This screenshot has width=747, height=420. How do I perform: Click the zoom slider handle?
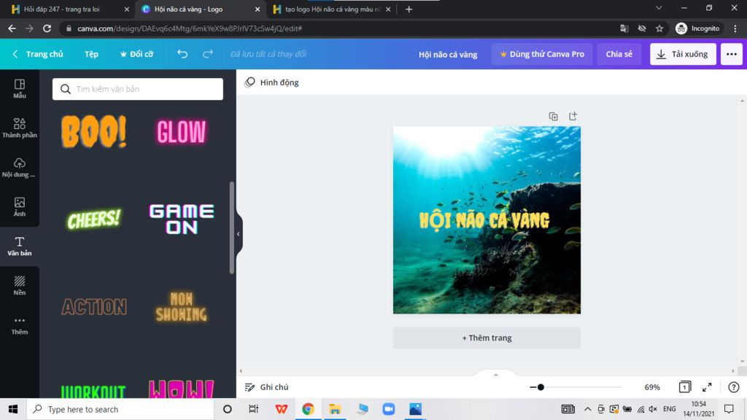[x=541, y=387]
